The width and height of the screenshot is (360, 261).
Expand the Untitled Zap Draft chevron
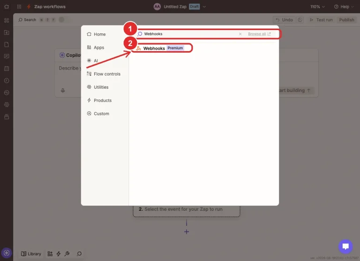click(204, 7)
